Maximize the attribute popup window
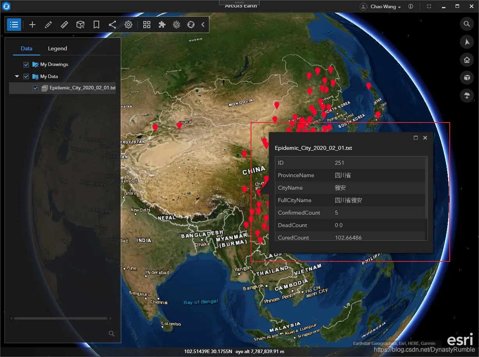 (x=416, y=138)
